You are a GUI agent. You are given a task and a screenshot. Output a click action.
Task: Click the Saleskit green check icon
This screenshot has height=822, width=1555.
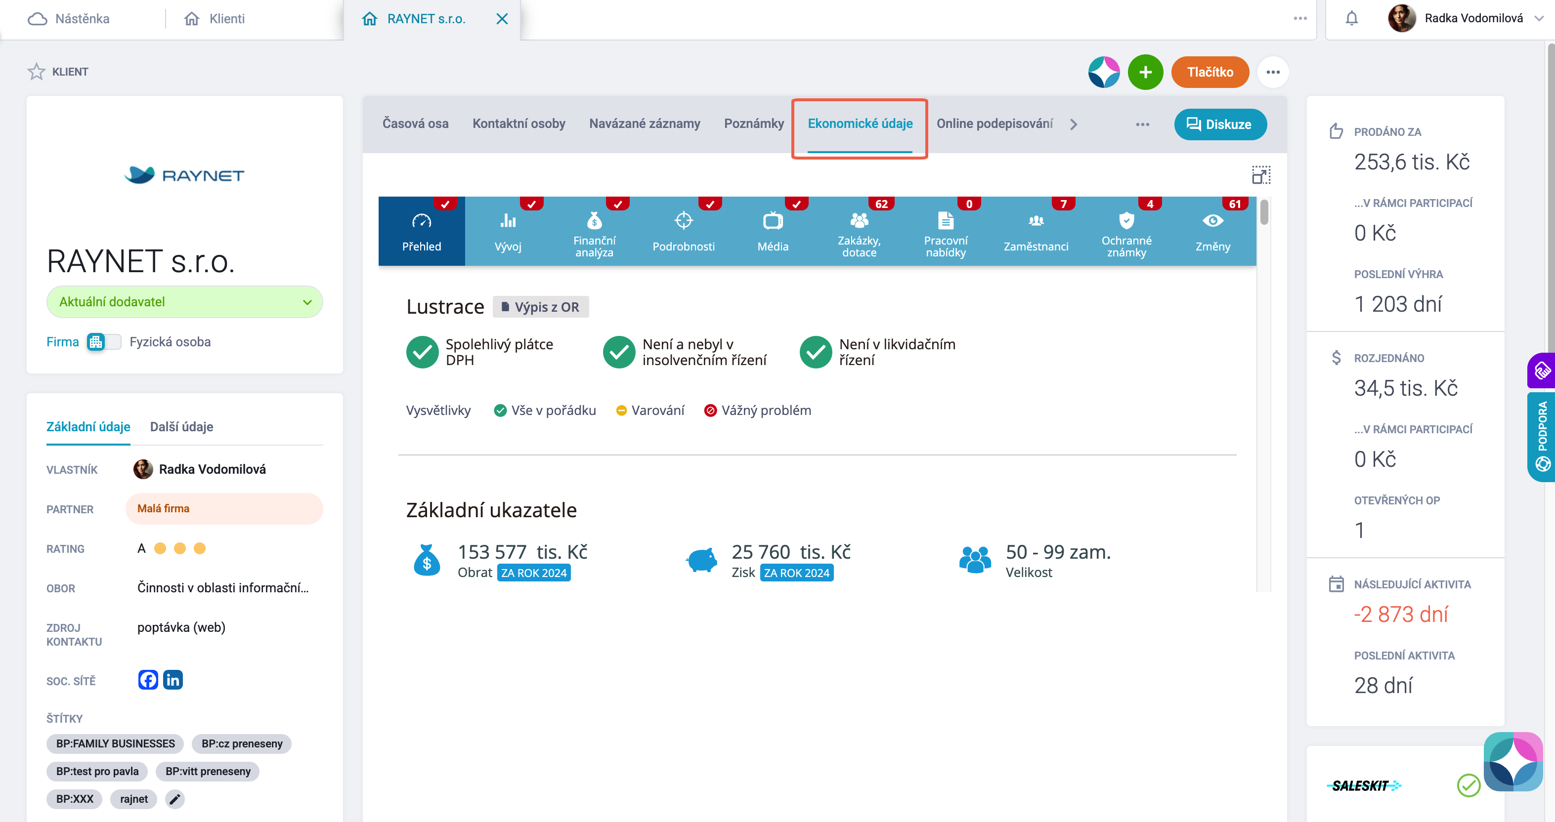click(1468, 785)
